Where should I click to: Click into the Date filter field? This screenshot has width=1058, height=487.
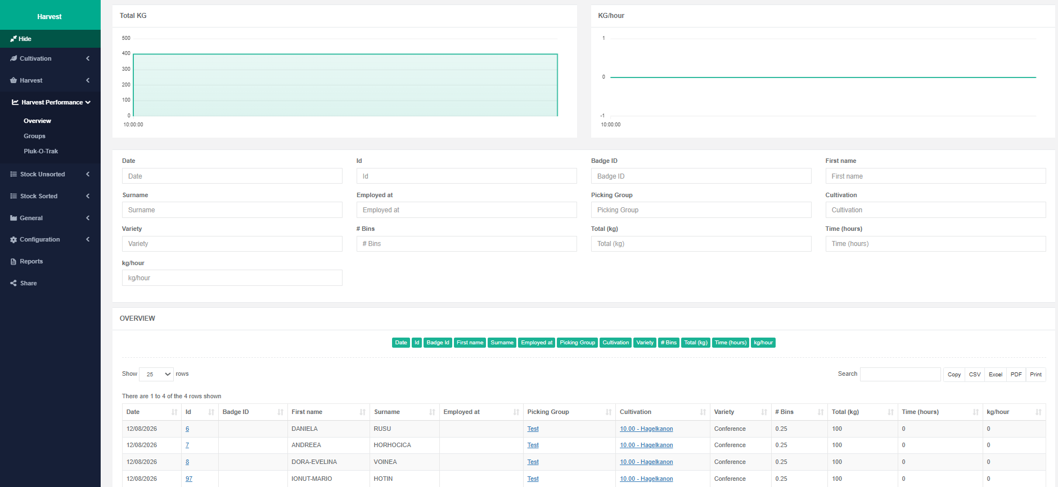[232, 176]
